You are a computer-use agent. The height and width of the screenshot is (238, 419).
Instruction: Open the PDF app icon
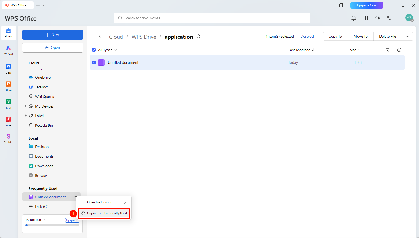(x=9, y=121)
